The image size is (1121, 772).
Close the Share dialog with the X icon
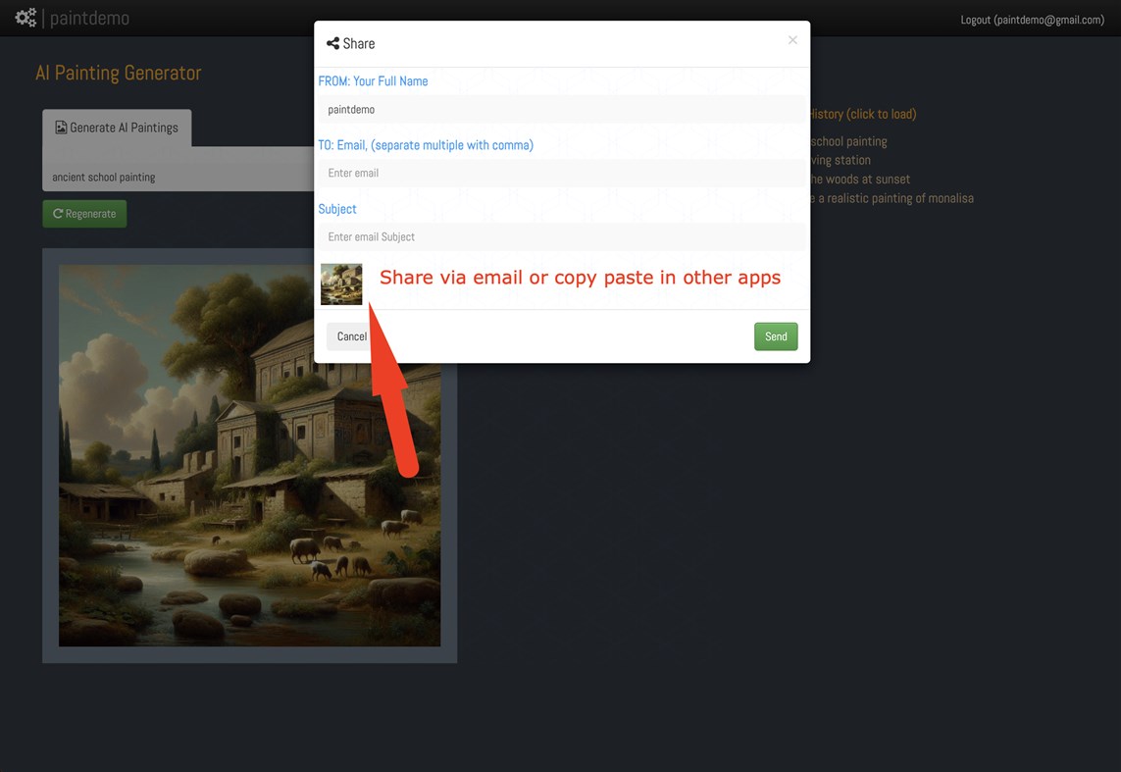[792, 40]
